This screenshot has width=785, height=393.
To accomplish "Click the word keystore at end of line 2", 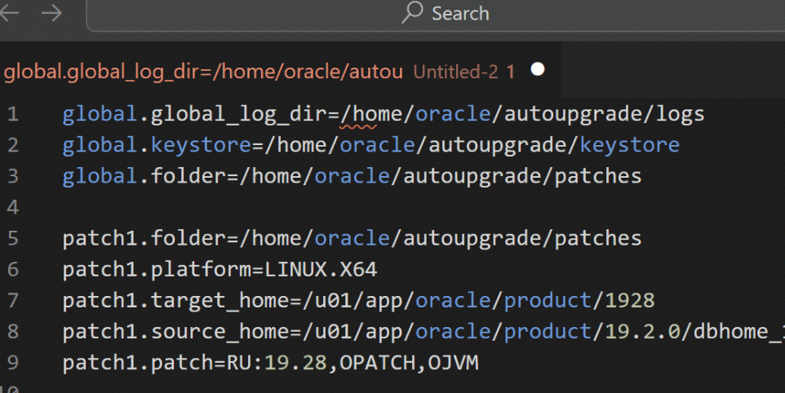I will [x=628, y=145].
